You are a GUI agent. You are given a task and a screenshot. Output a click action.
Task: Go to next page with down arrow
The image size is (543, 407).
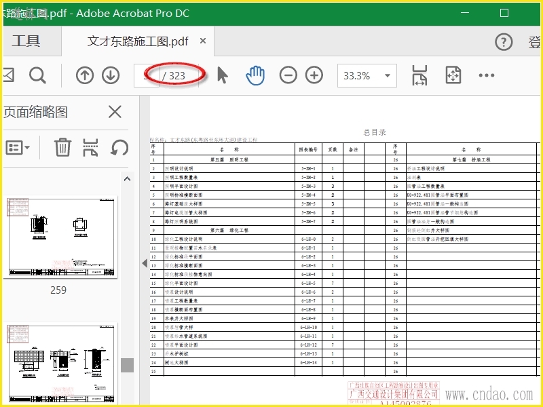[x=111, y=75]
